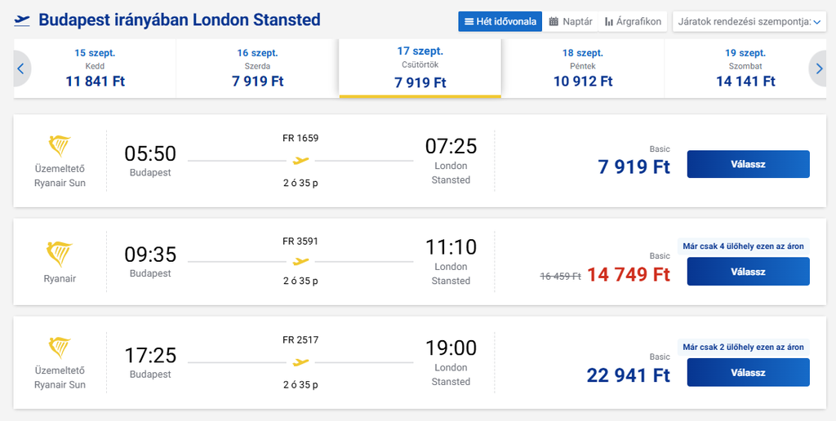Click the yellow plane icon under FR 1659
The width and height of the screenshot is (836, 421).
(x=300, y=161)
